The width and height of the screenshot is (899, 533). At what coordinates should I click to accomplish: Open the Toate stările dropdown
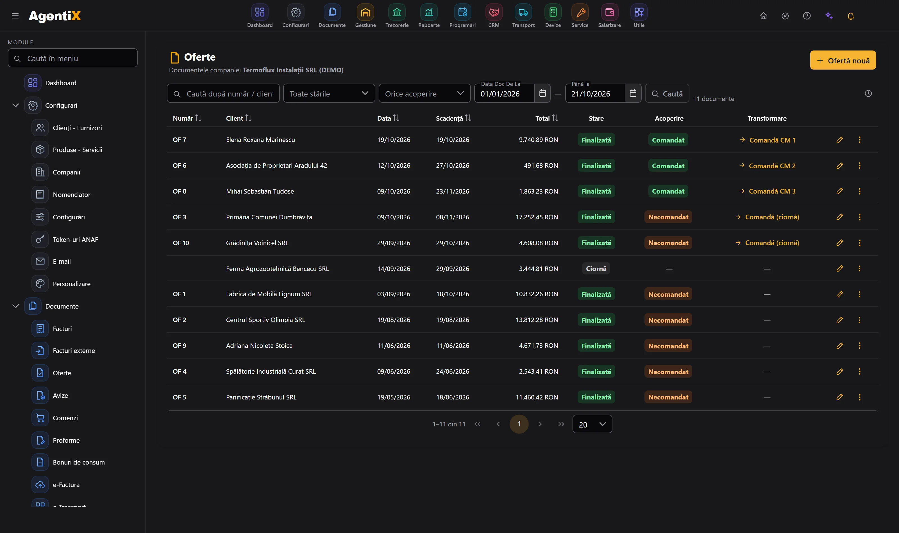pos(329,93)
